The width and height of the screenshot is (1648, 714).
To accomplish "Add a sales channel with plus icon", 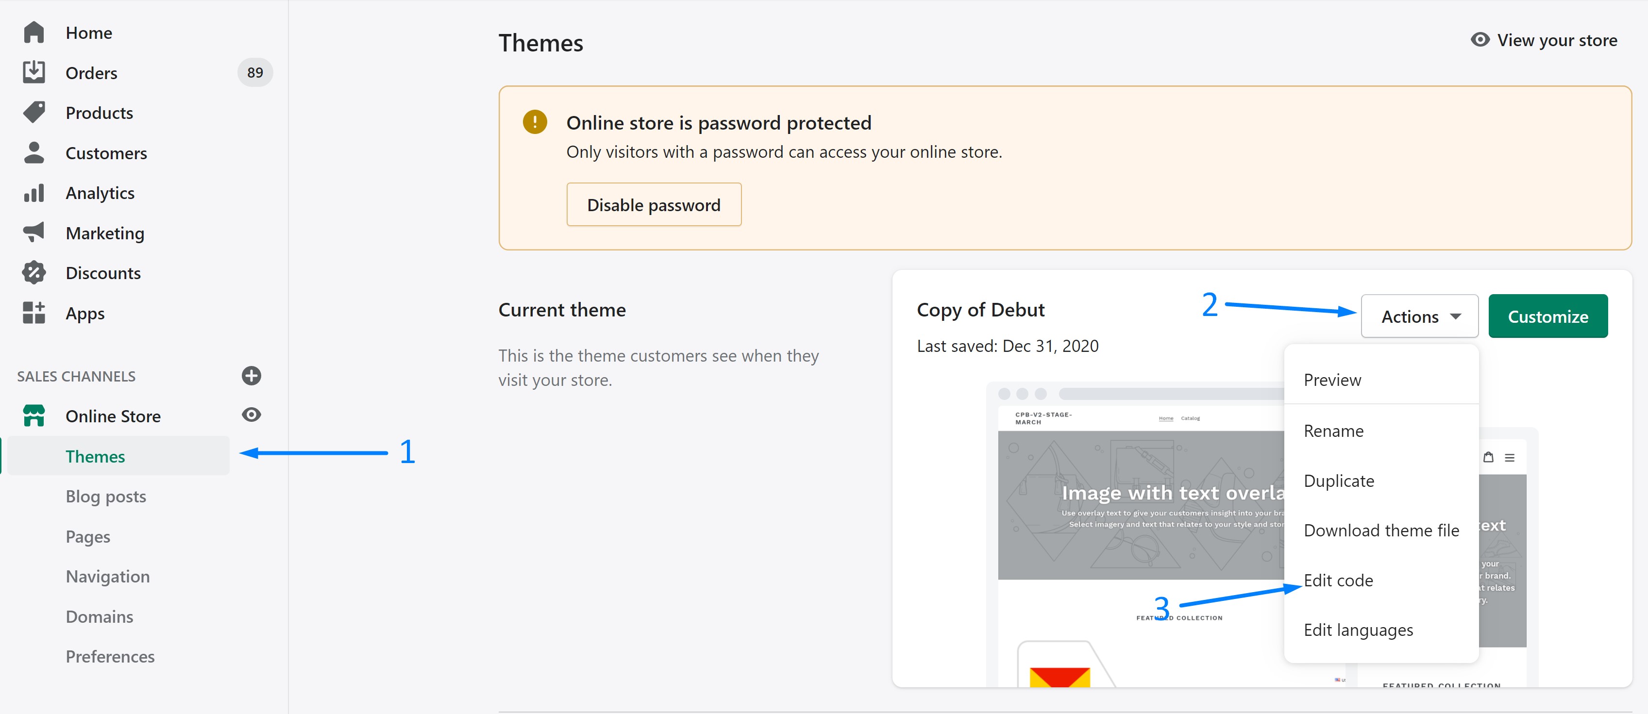I will (x=252, y=376).
